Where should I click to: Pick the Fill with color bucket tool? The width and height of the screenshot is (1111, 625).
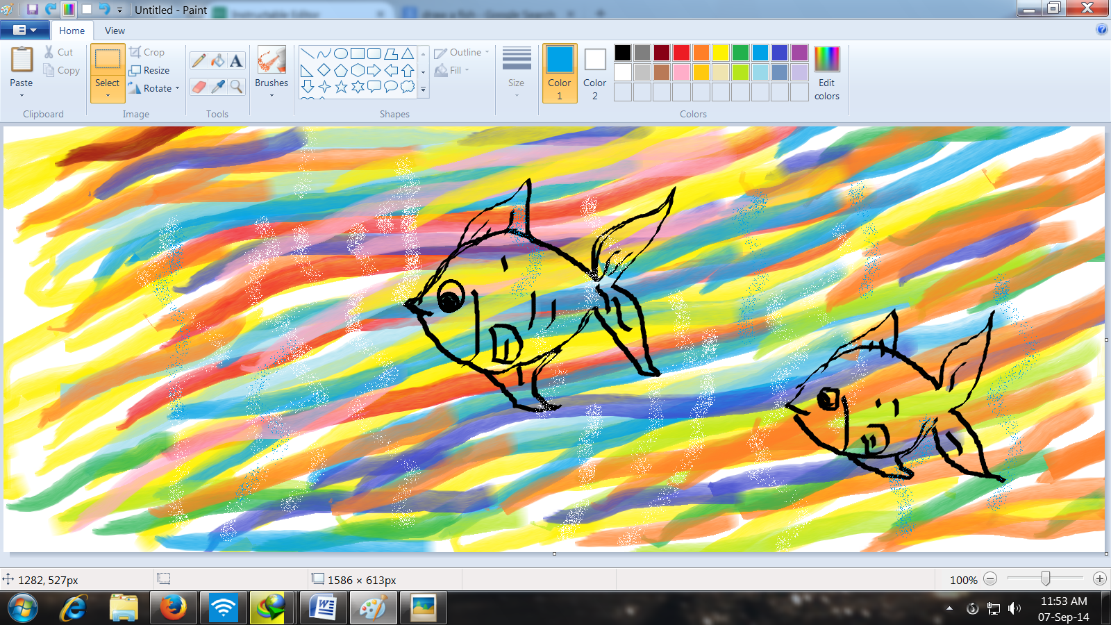tap(217, 61)
